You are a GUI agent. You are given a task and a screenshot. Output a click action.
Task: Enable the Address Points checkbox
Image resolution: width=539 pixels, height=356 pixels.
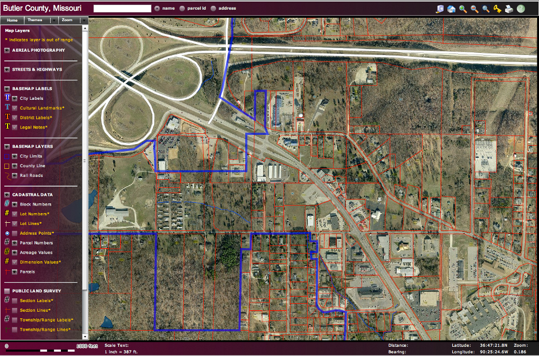click(15, 234)
